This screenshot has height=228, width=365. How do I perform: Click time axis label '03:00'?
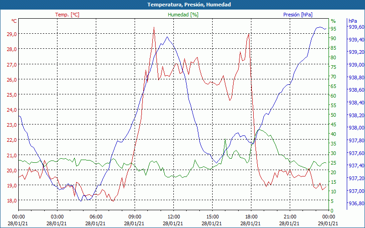pos(57,217)
